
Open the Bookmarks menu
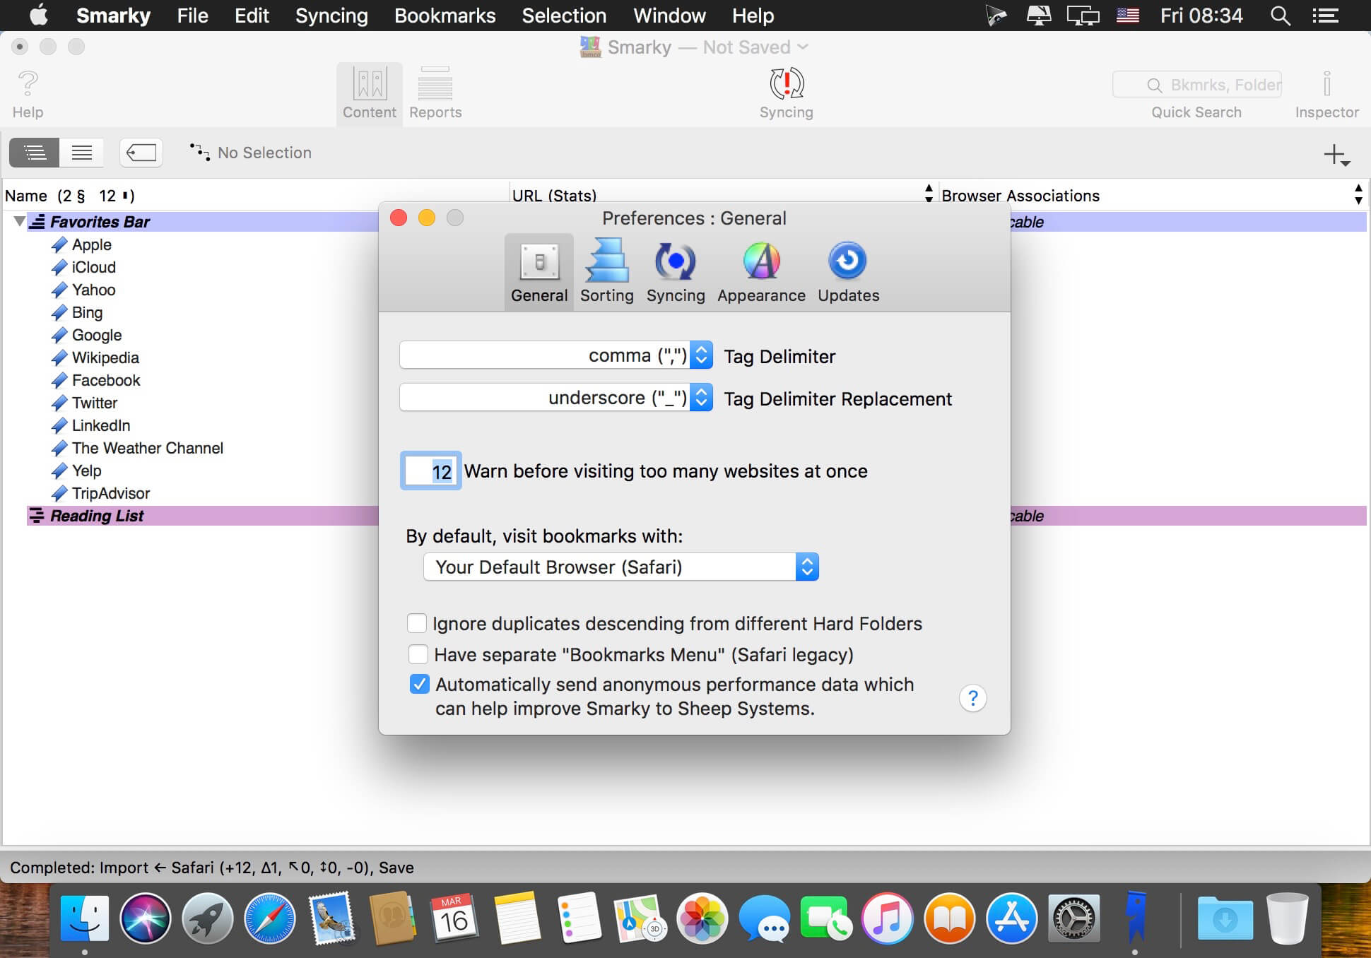pyautogui.click(x=445, y=16)
